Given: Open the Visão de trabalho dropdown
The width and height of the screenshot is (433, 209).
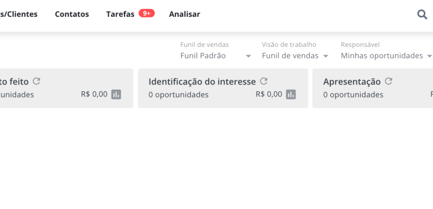Looking at the screenshot, I should click(x=295, y=56).
